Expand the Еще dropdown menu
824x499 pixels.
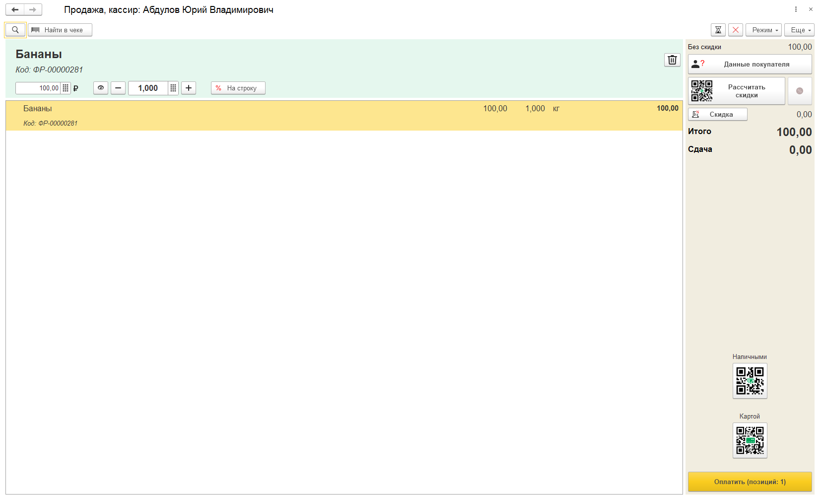click(799, 30)
